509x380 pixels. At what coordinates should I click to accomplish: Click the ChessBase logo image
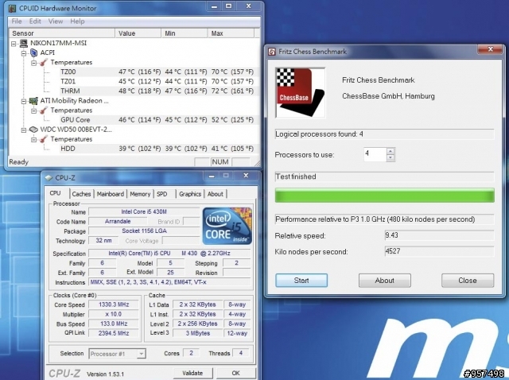[301, 92]
